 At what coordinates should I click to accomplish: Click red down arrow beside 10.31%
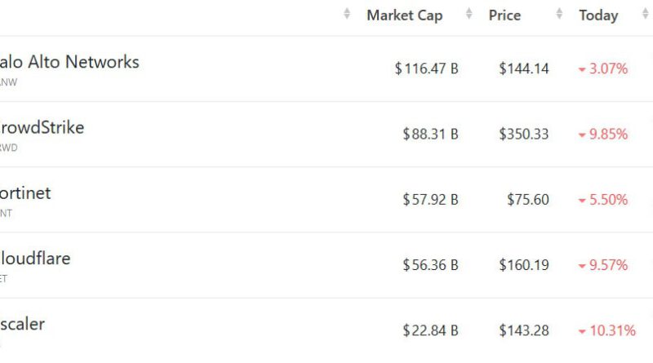(582, 331)
